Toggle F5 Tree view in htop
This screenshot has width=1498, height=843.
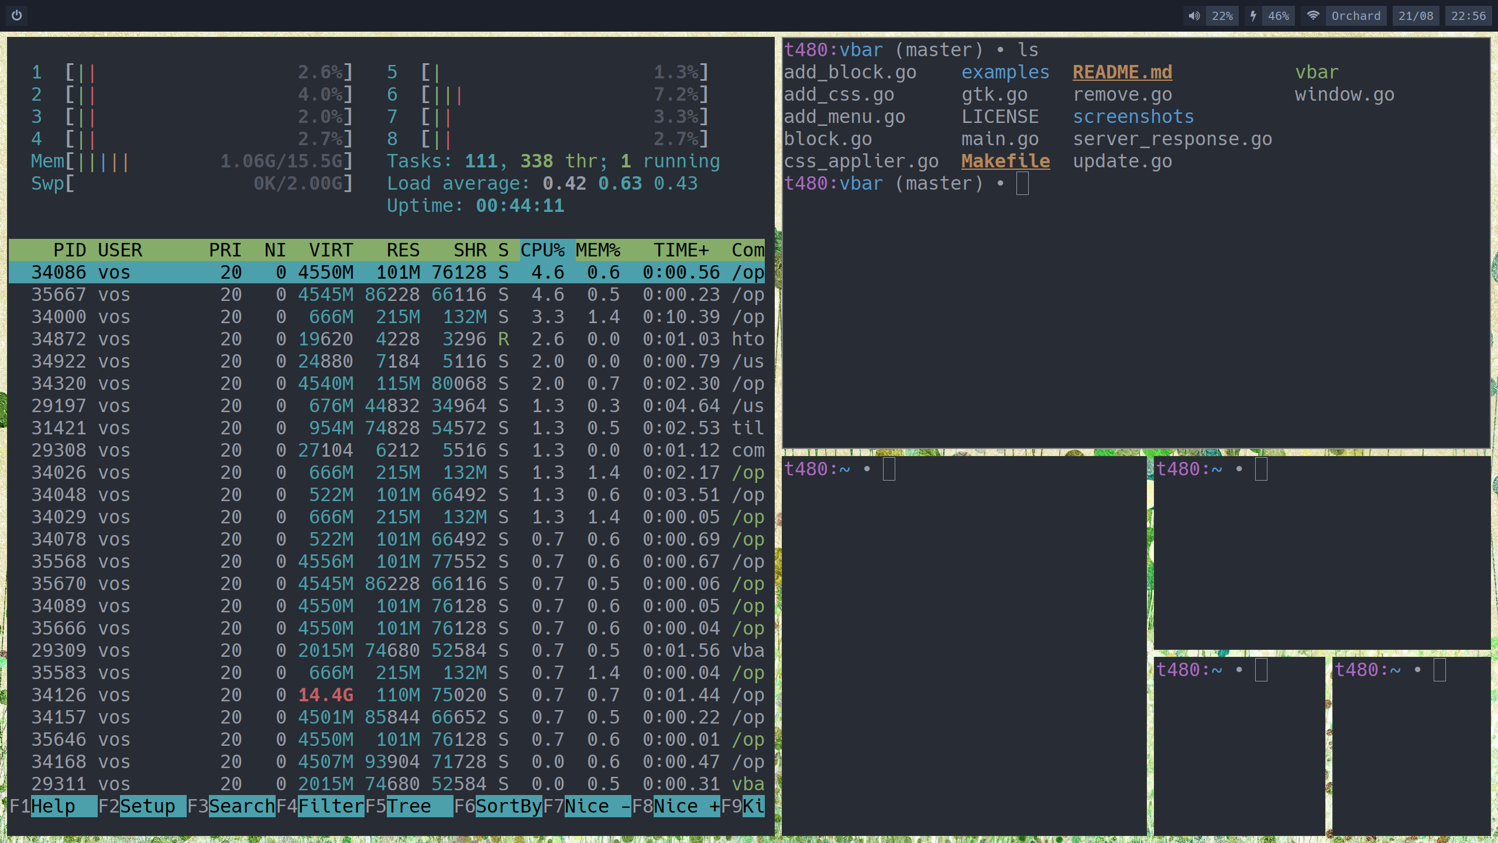click(x=409, y=806)
